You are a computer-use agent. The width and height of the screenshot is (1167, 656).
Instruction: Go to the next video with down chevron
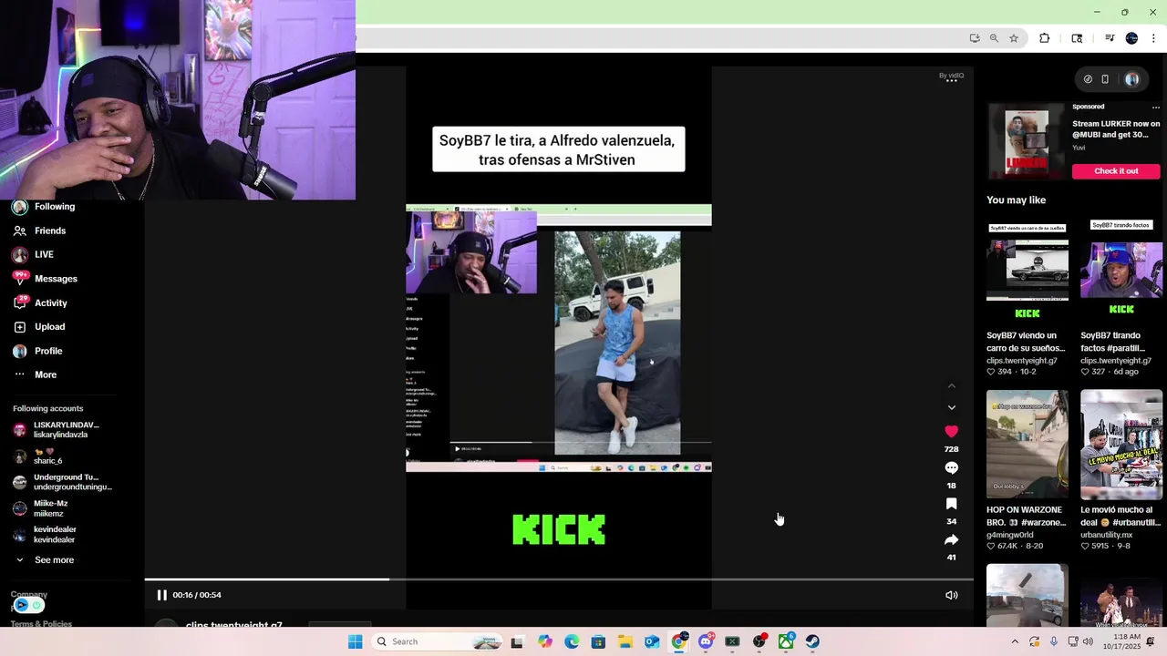click(951, 407)
